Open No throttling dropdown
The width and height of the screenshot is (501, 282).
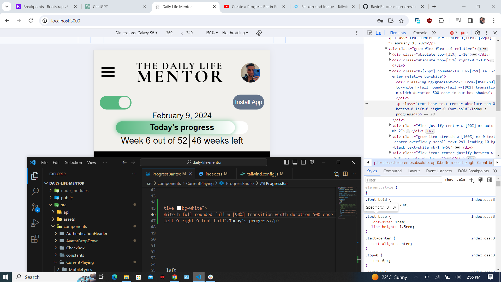[235, 33]
